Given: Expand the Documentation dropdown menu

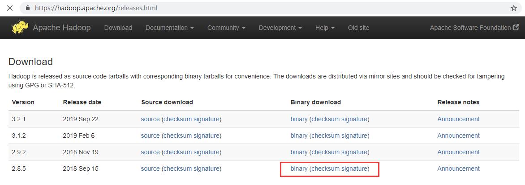Looking at the screenshot, I should pos(169,28).
